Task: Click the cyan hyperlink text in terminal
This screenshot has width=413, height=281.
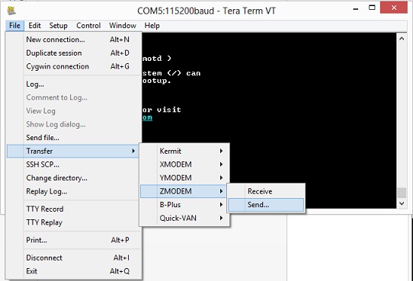Action: click(148, 117)
